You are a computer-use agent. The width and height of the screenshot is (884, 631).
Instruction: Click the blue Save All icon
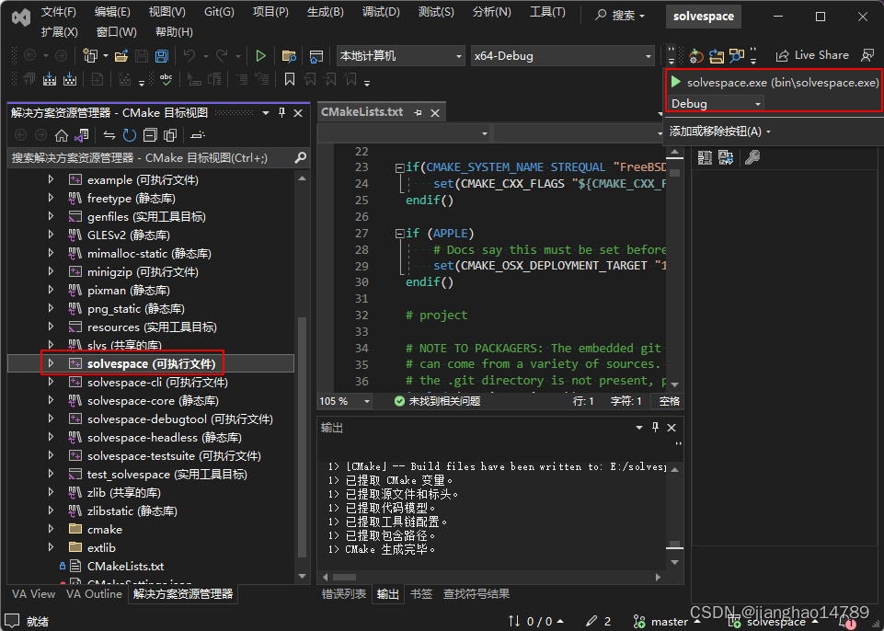tap(162, 55)
